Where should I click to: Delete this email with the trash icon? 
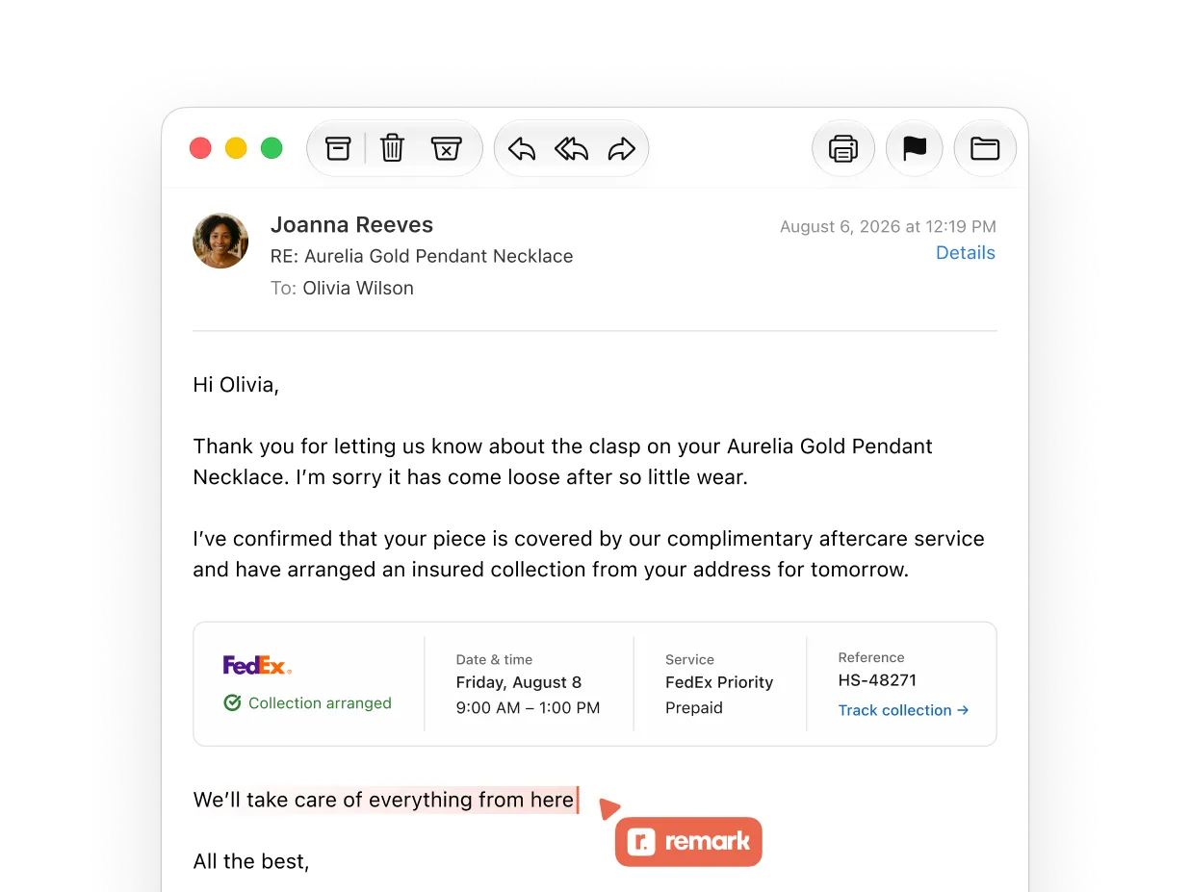pos(392,148)
